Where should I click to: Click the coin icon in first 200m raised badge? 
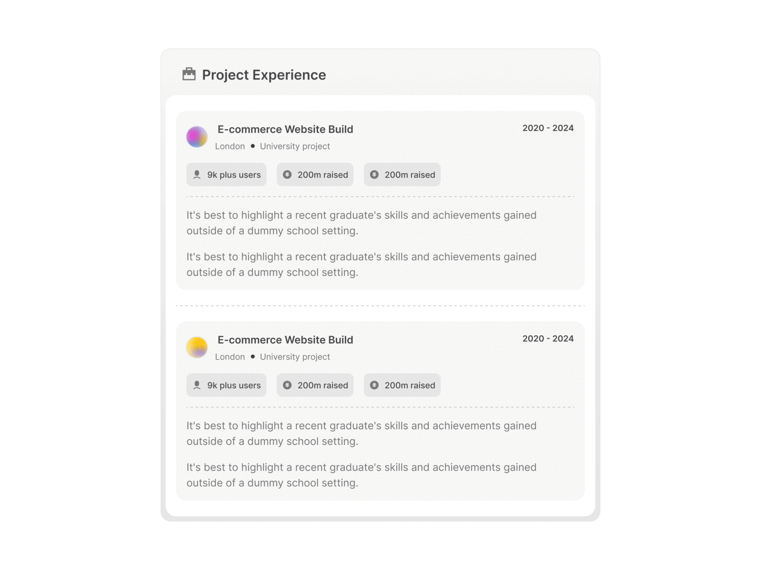click(288, 174)
